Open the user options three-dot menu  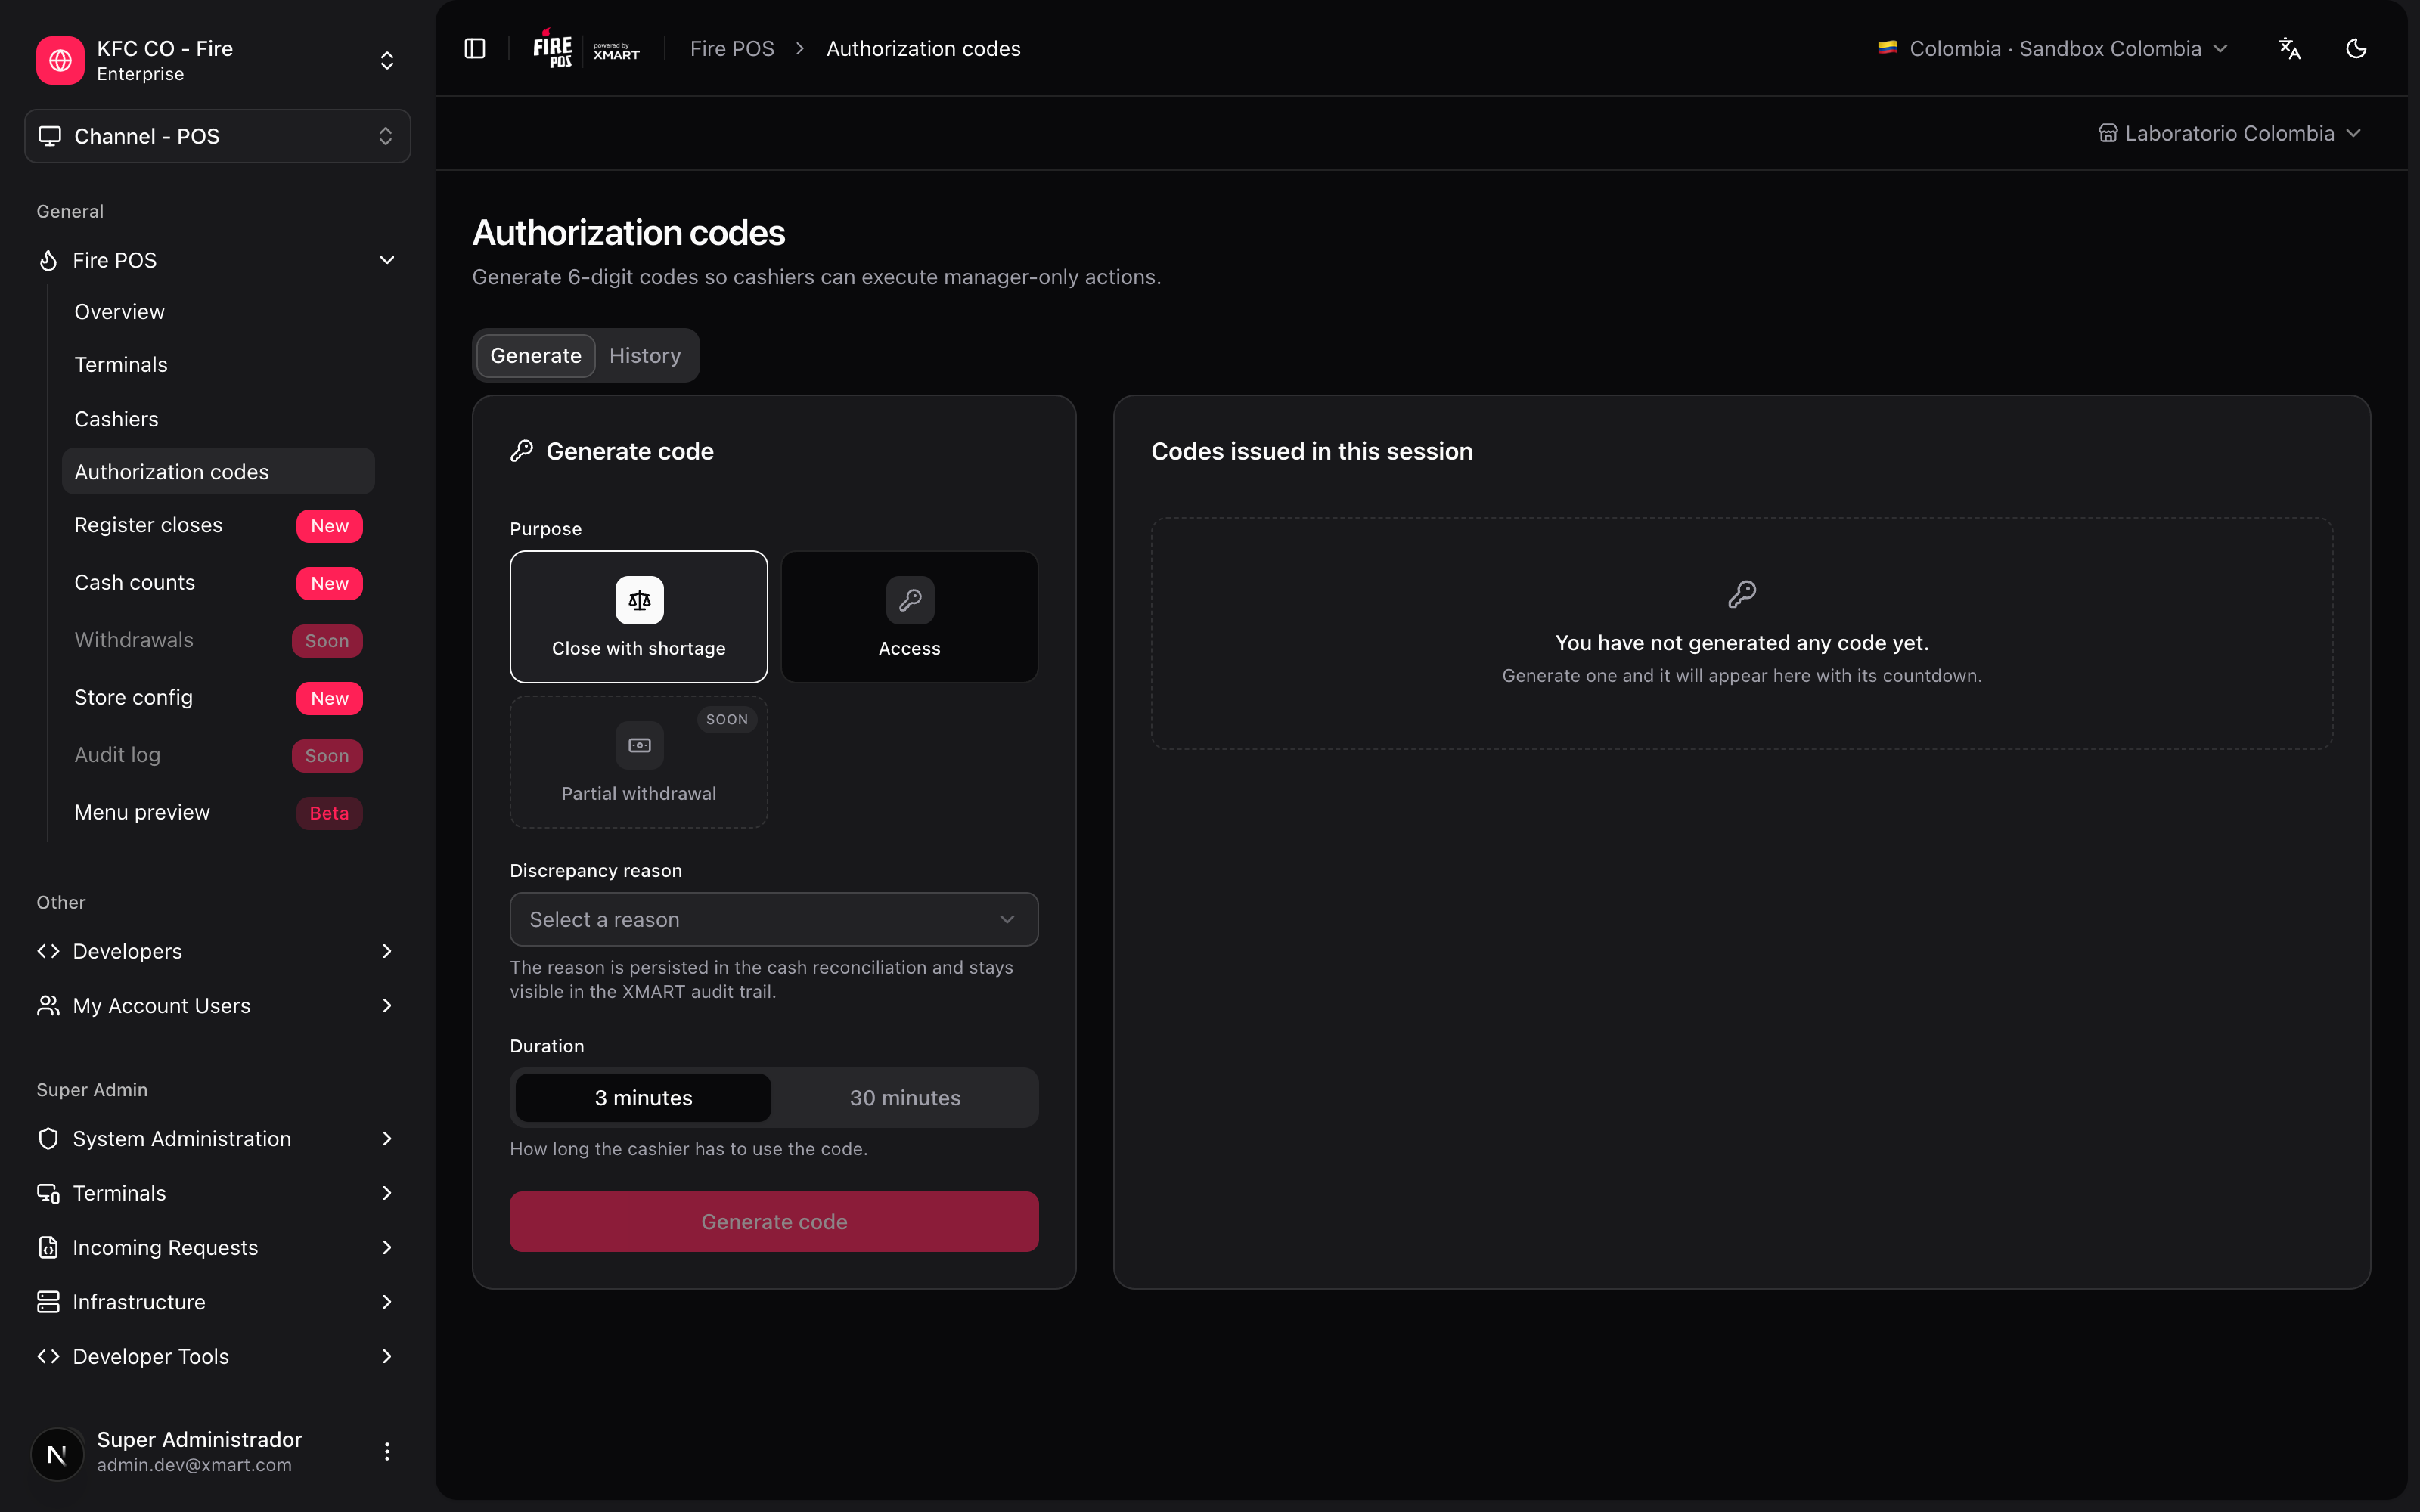click(x=387, y=1451)
